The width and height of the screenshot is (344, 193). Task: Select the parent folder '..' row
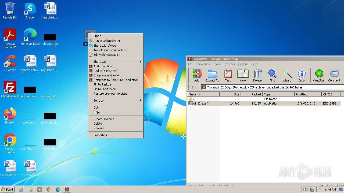coord(264,99)
